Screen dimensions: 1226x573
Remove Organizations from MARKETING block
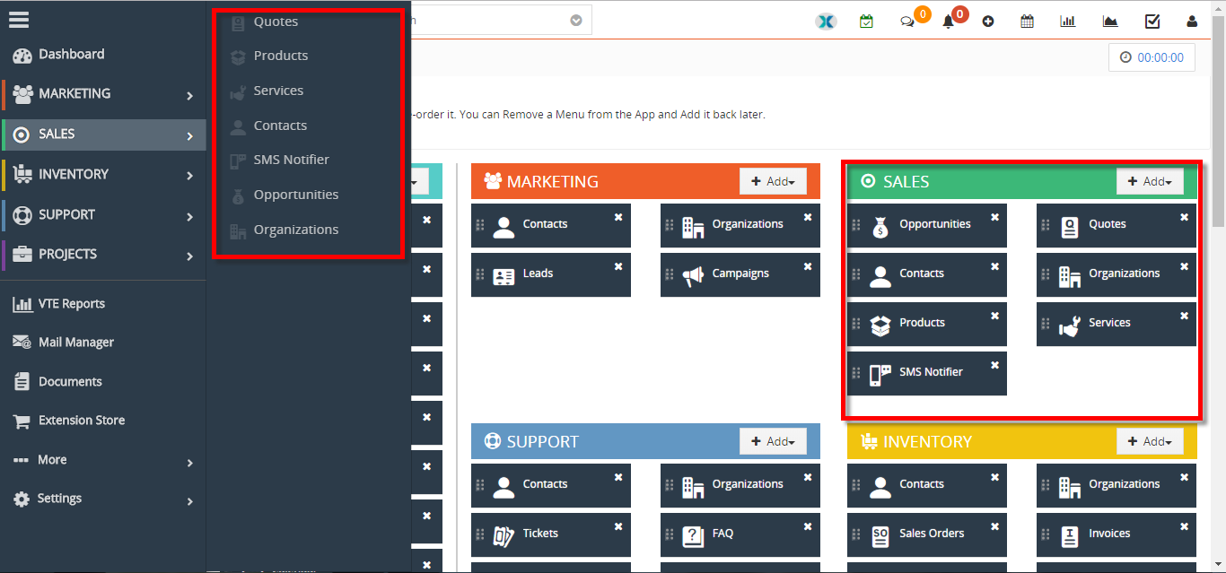[x=808, y=217]
